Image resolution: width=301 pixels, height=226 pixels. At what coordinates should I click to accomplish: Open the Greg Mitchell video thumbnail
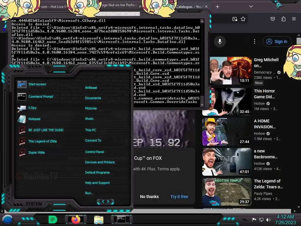(230, 71)
